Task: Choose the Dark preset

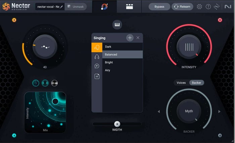Action: [123, 47]
